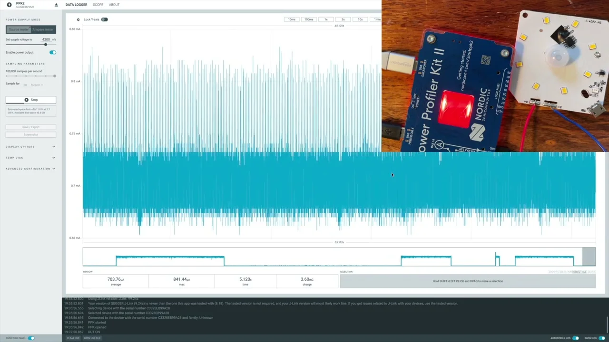
Task: Click the 3.60 mC charge value
Action: [x=307, y=279]
